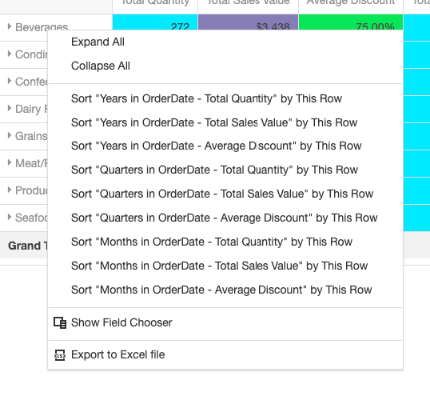The height and width of the screenshot is (396, 430).
Task: Select the Grand Total row label
Action: coord(27,246)
